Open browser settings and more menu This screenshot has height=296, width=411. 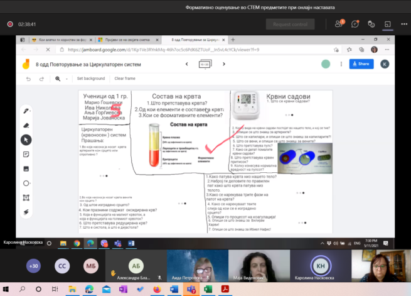click(x=387, y=50)
